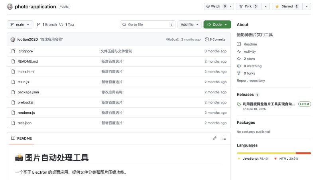Click the file icon beside README.md
This screenshot has width=319, height=180.
click(x=13, y=61)
